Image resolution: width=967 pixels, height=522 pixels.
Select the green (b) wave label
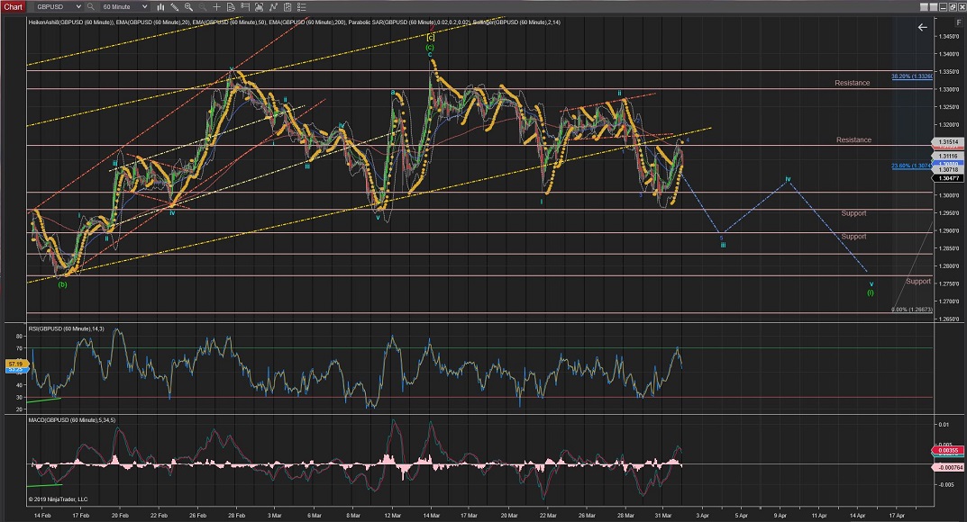62,284
